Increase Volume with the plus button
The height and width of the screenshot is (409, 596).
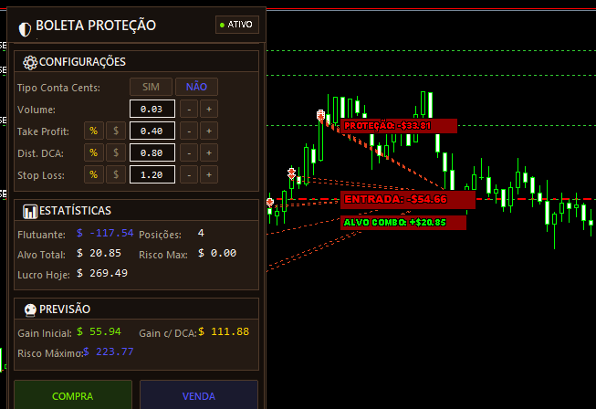pos(209,109)
